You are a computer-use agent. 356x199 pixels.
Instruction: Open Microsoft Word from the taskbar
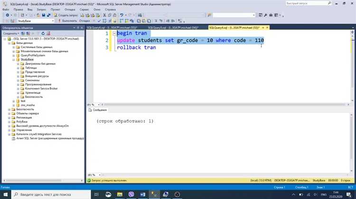pos(142,194)
